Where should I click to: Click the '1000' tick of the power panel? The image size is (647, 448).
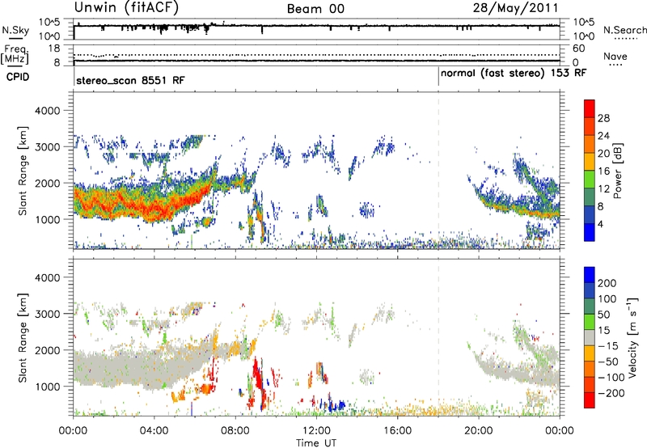pos(47,219)
